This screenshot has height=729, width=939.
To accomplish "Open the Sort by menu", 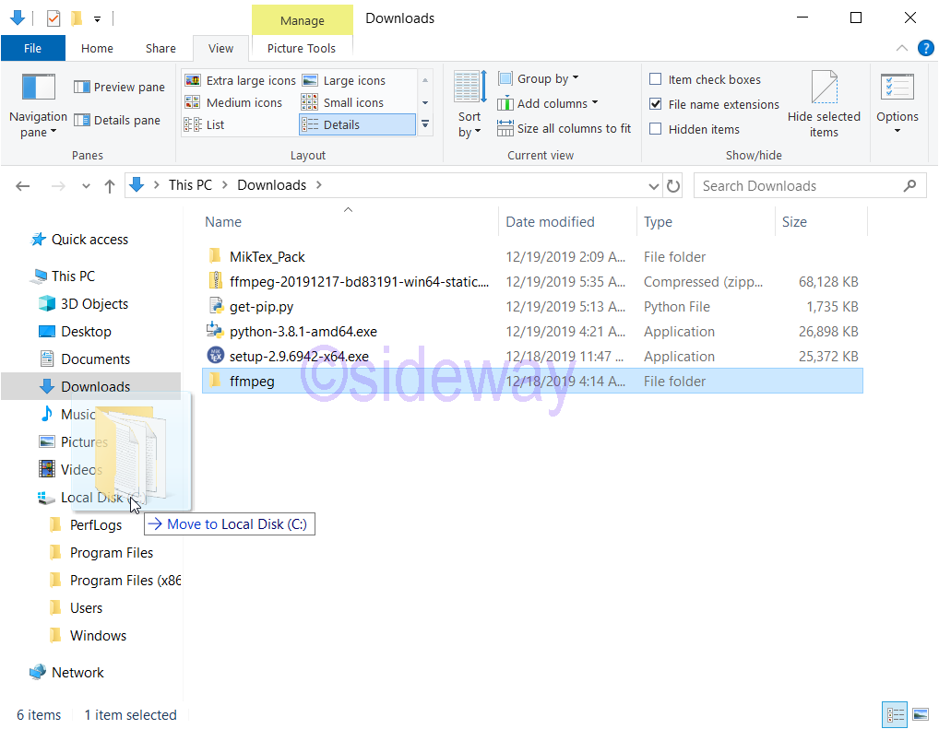I will point(469,105).
